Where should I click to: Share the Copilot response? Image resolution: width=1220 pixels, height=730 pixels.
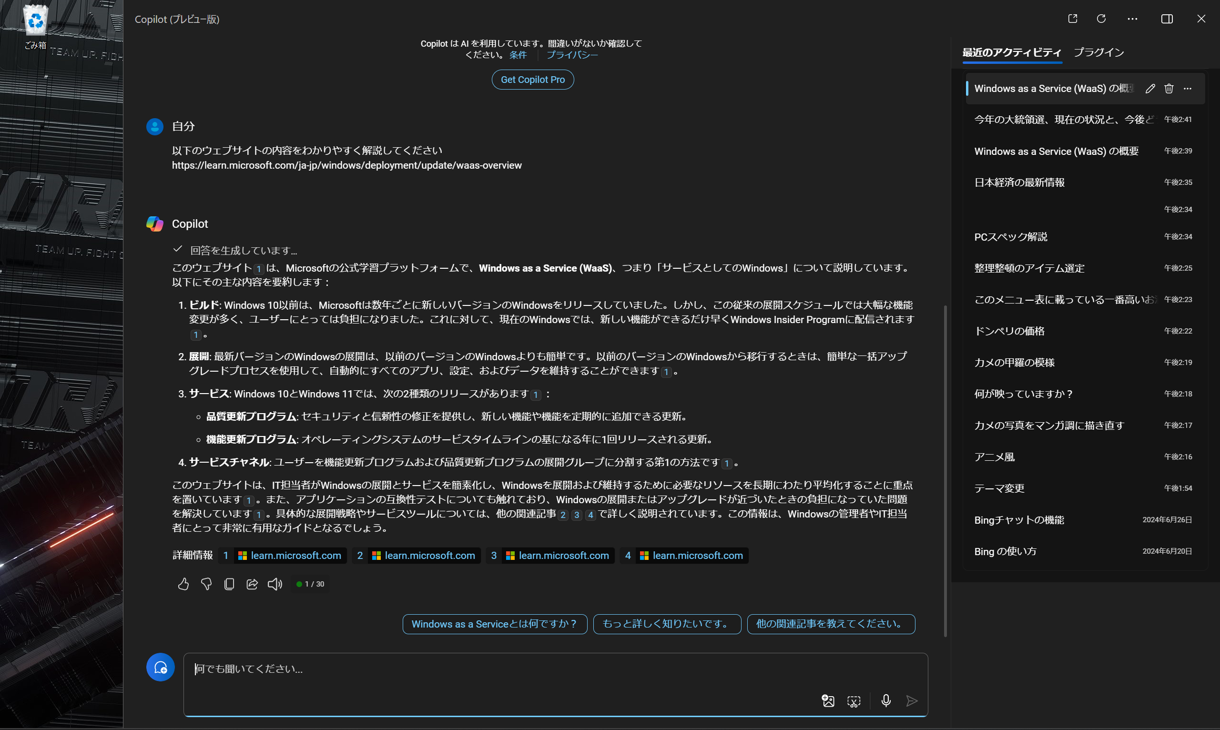pos(252,584)
